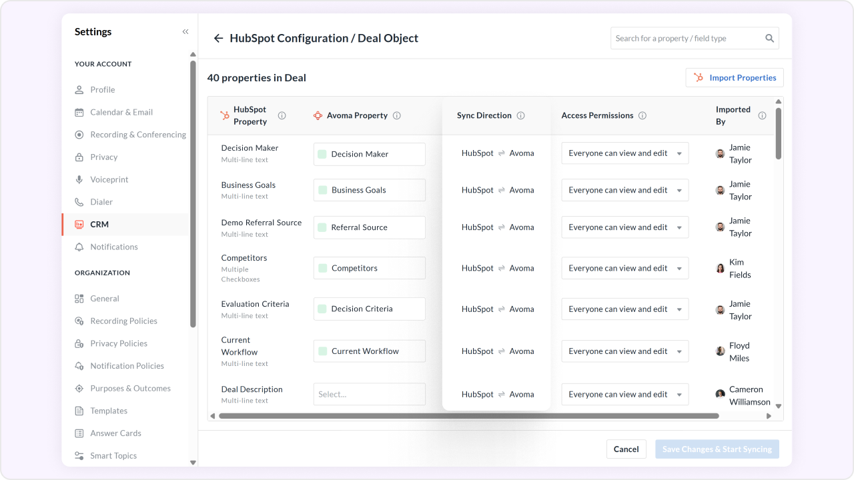The image size is (854, 480).
Task: Click the sidebar vertical scrollbar thumb
Action: pos(193,193)
